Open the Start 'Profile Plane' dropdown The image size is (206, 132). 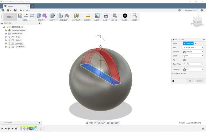pyautogui.click(x=193, y=48)
